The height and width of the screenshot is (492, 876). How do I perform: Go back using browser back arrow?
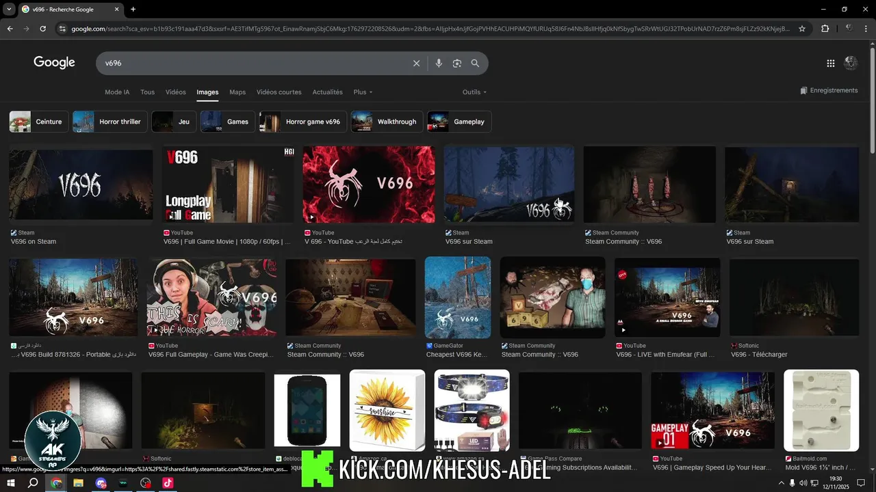[10, 29]
